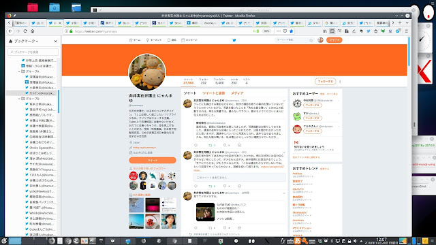
Task: Open the KDE application launcher
Action: [4, 241]
